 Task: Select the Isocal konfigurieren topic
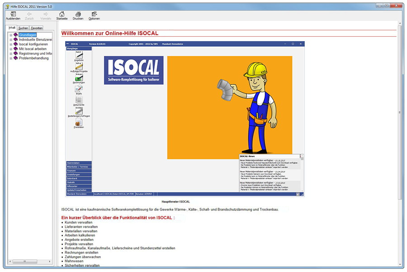pos(33,44)
